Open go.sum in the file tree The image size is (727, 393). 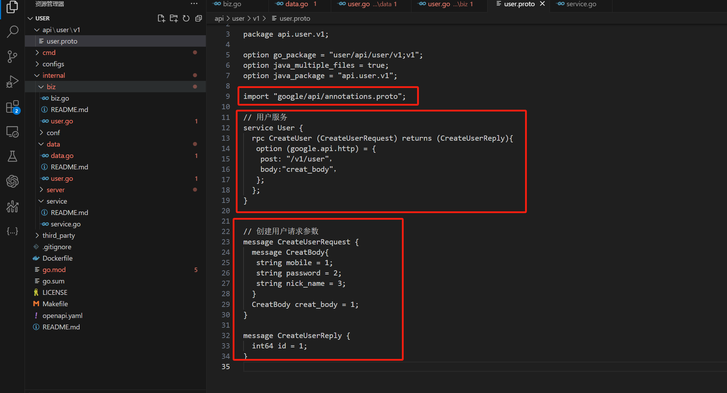[x=116, y=281]
